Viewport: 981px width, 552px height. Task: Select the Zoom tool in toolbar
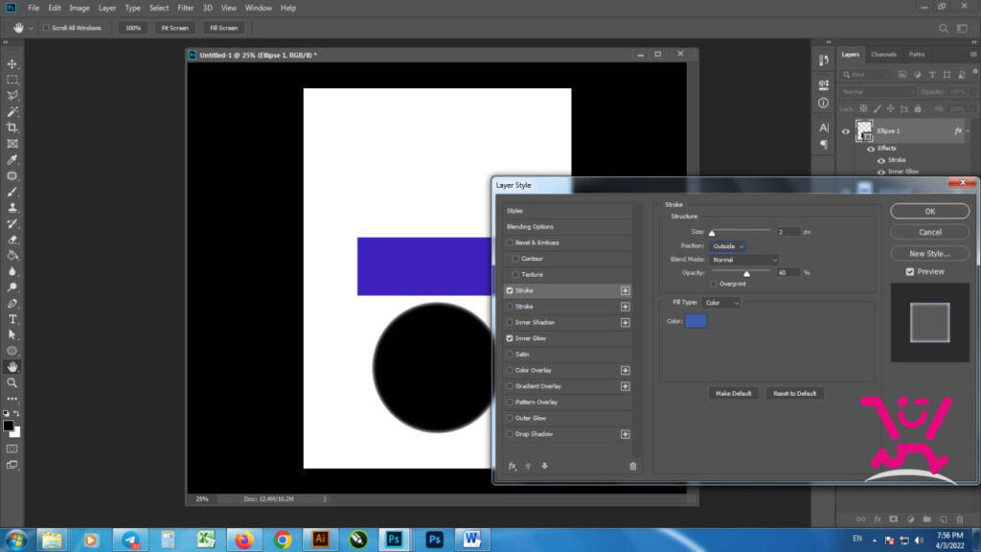click(11, 382)
